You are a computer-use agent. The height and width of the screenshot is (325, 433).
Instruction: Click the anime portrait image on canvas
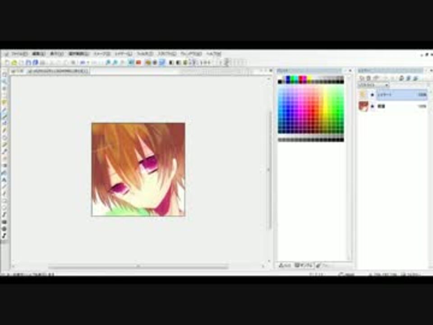click(138, 169)
